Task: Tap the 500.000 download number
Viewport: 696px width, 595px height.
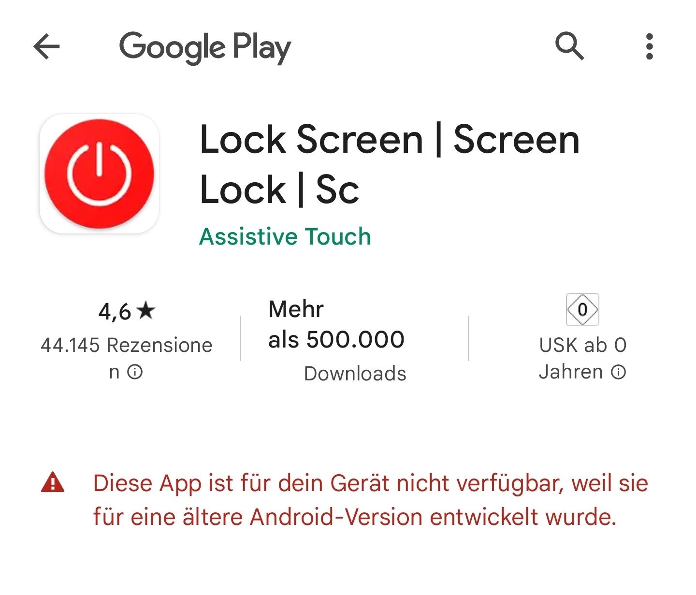Action: coord(355,339)
